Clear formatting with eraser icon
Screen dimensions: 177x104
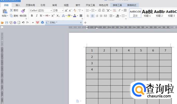(x=75, y=10)
